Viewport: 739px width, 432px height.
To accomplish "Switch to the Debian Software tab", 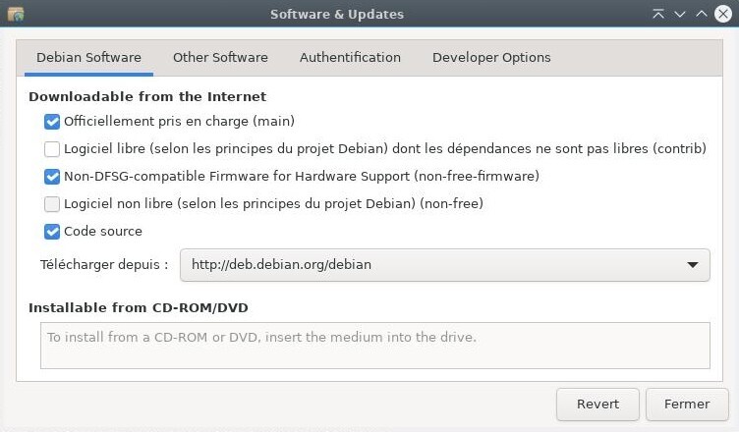I will 88,58.
